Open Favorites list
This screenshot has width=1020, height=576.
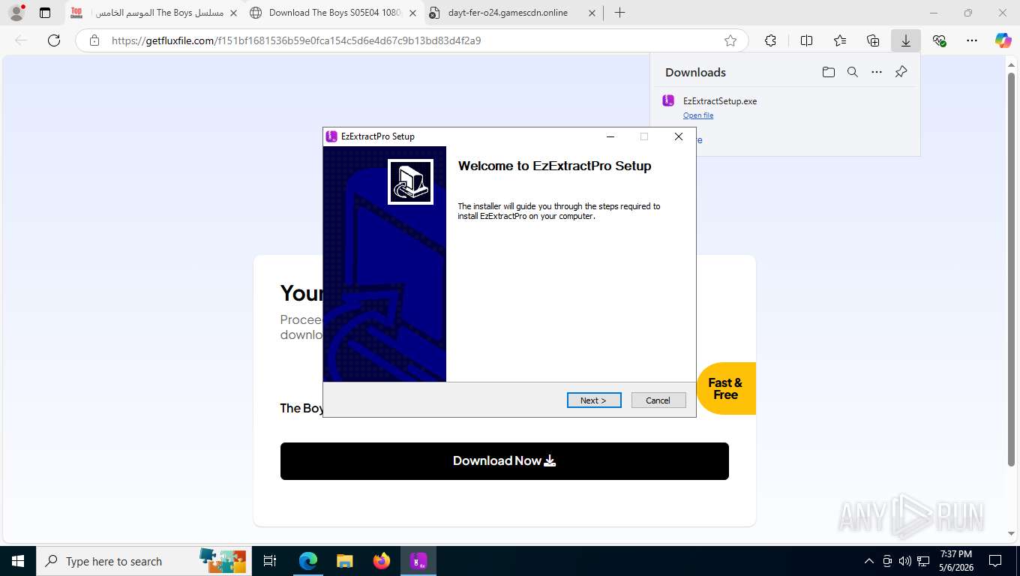(840, 40)
